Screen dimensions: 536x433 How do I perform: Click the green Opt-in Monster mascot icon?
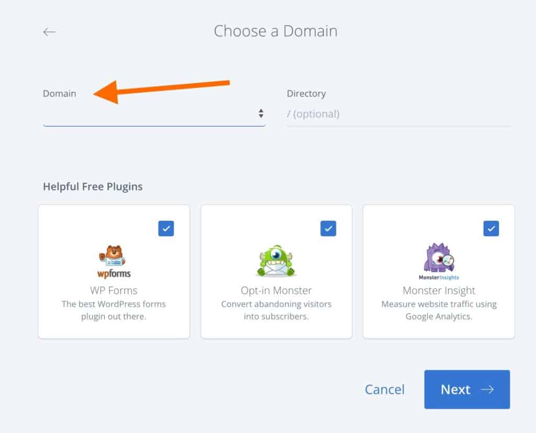pyautogui.click(x=276, y=260)
